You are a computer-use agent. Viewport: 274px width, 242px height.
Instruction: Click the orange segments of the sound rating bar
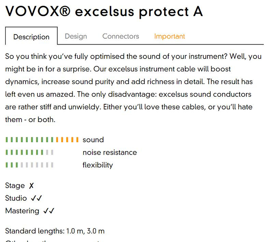tap(67, 140)
